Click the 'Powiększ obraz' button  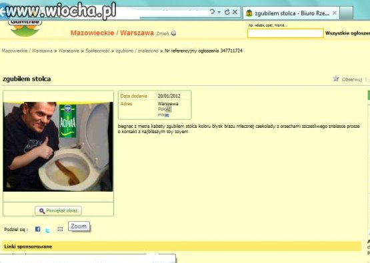pos(58,210)
